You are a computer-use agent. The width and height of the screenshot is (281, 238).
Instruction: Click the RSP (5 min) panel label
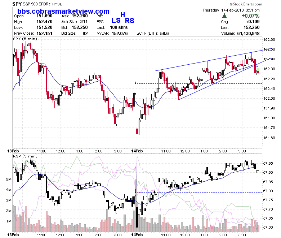click(25, 156)
